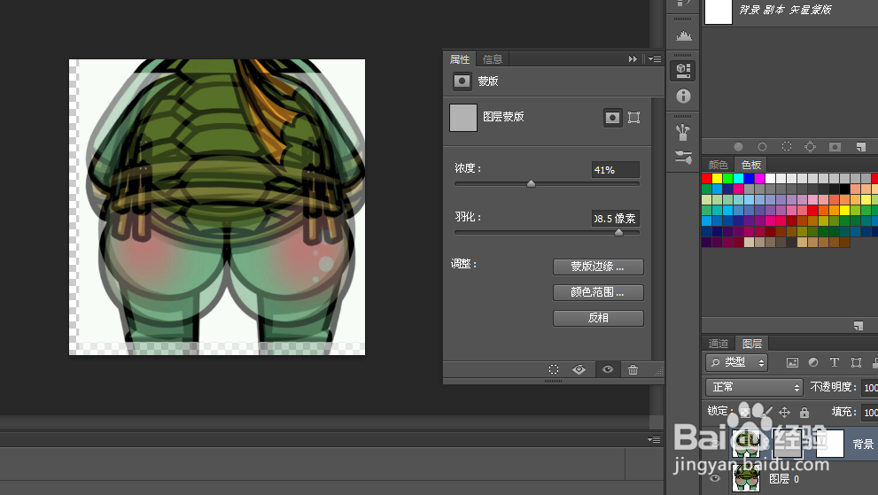Create new path icon

(x=860, y=147)
